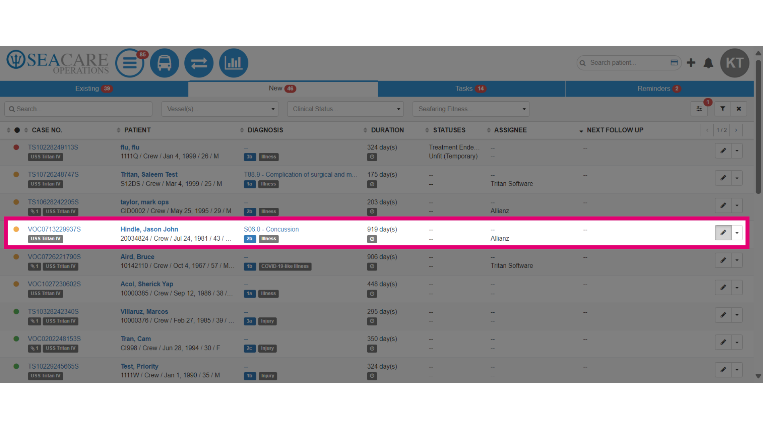Open case link VOC0713229937S

click(54, 229)
